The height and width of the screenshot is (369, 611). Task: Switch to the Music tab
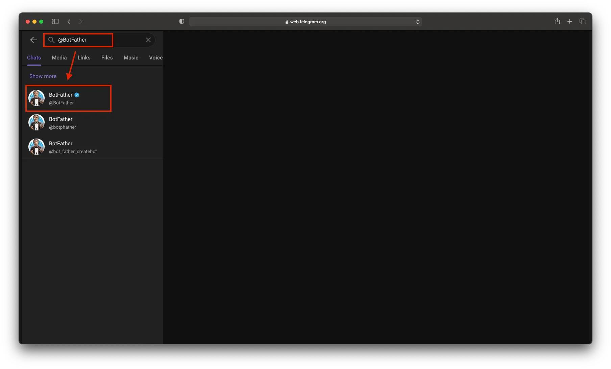131,58
